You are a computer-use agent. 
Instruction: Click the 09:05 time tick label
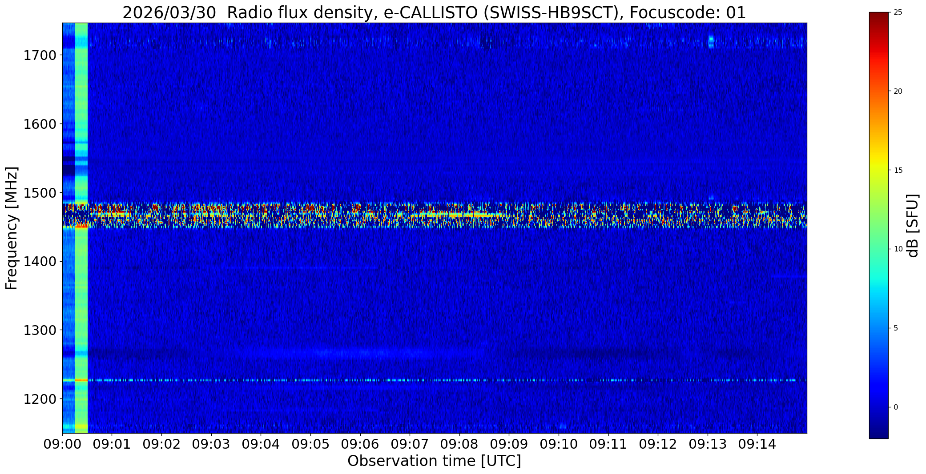click(x=310, y=444)
